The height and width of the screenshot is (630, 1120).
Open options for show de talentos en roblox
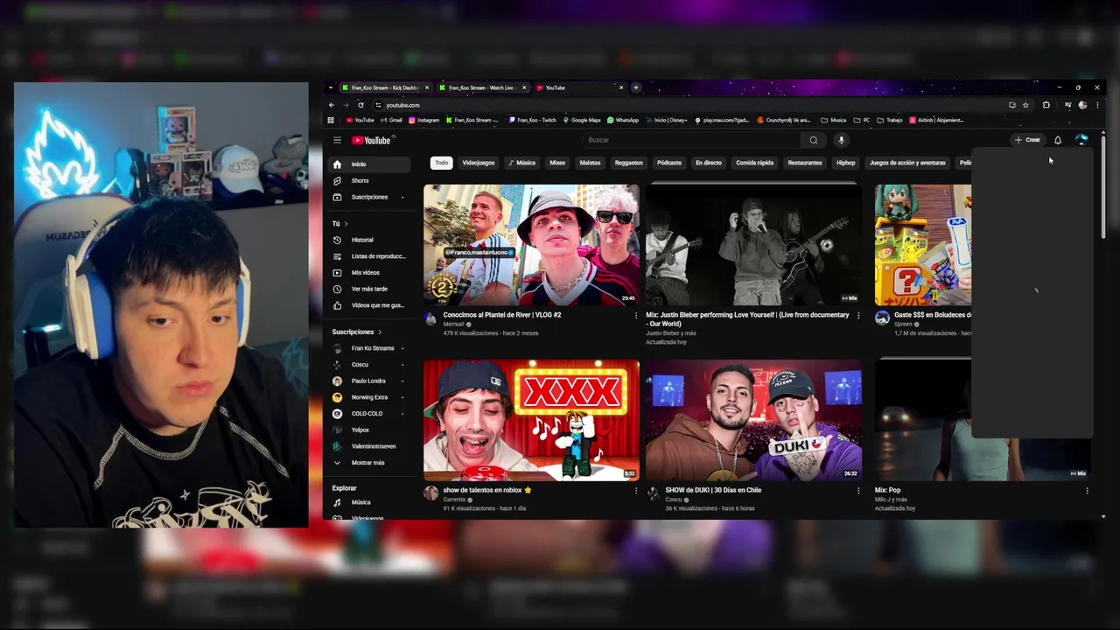(x=636, y=491)
